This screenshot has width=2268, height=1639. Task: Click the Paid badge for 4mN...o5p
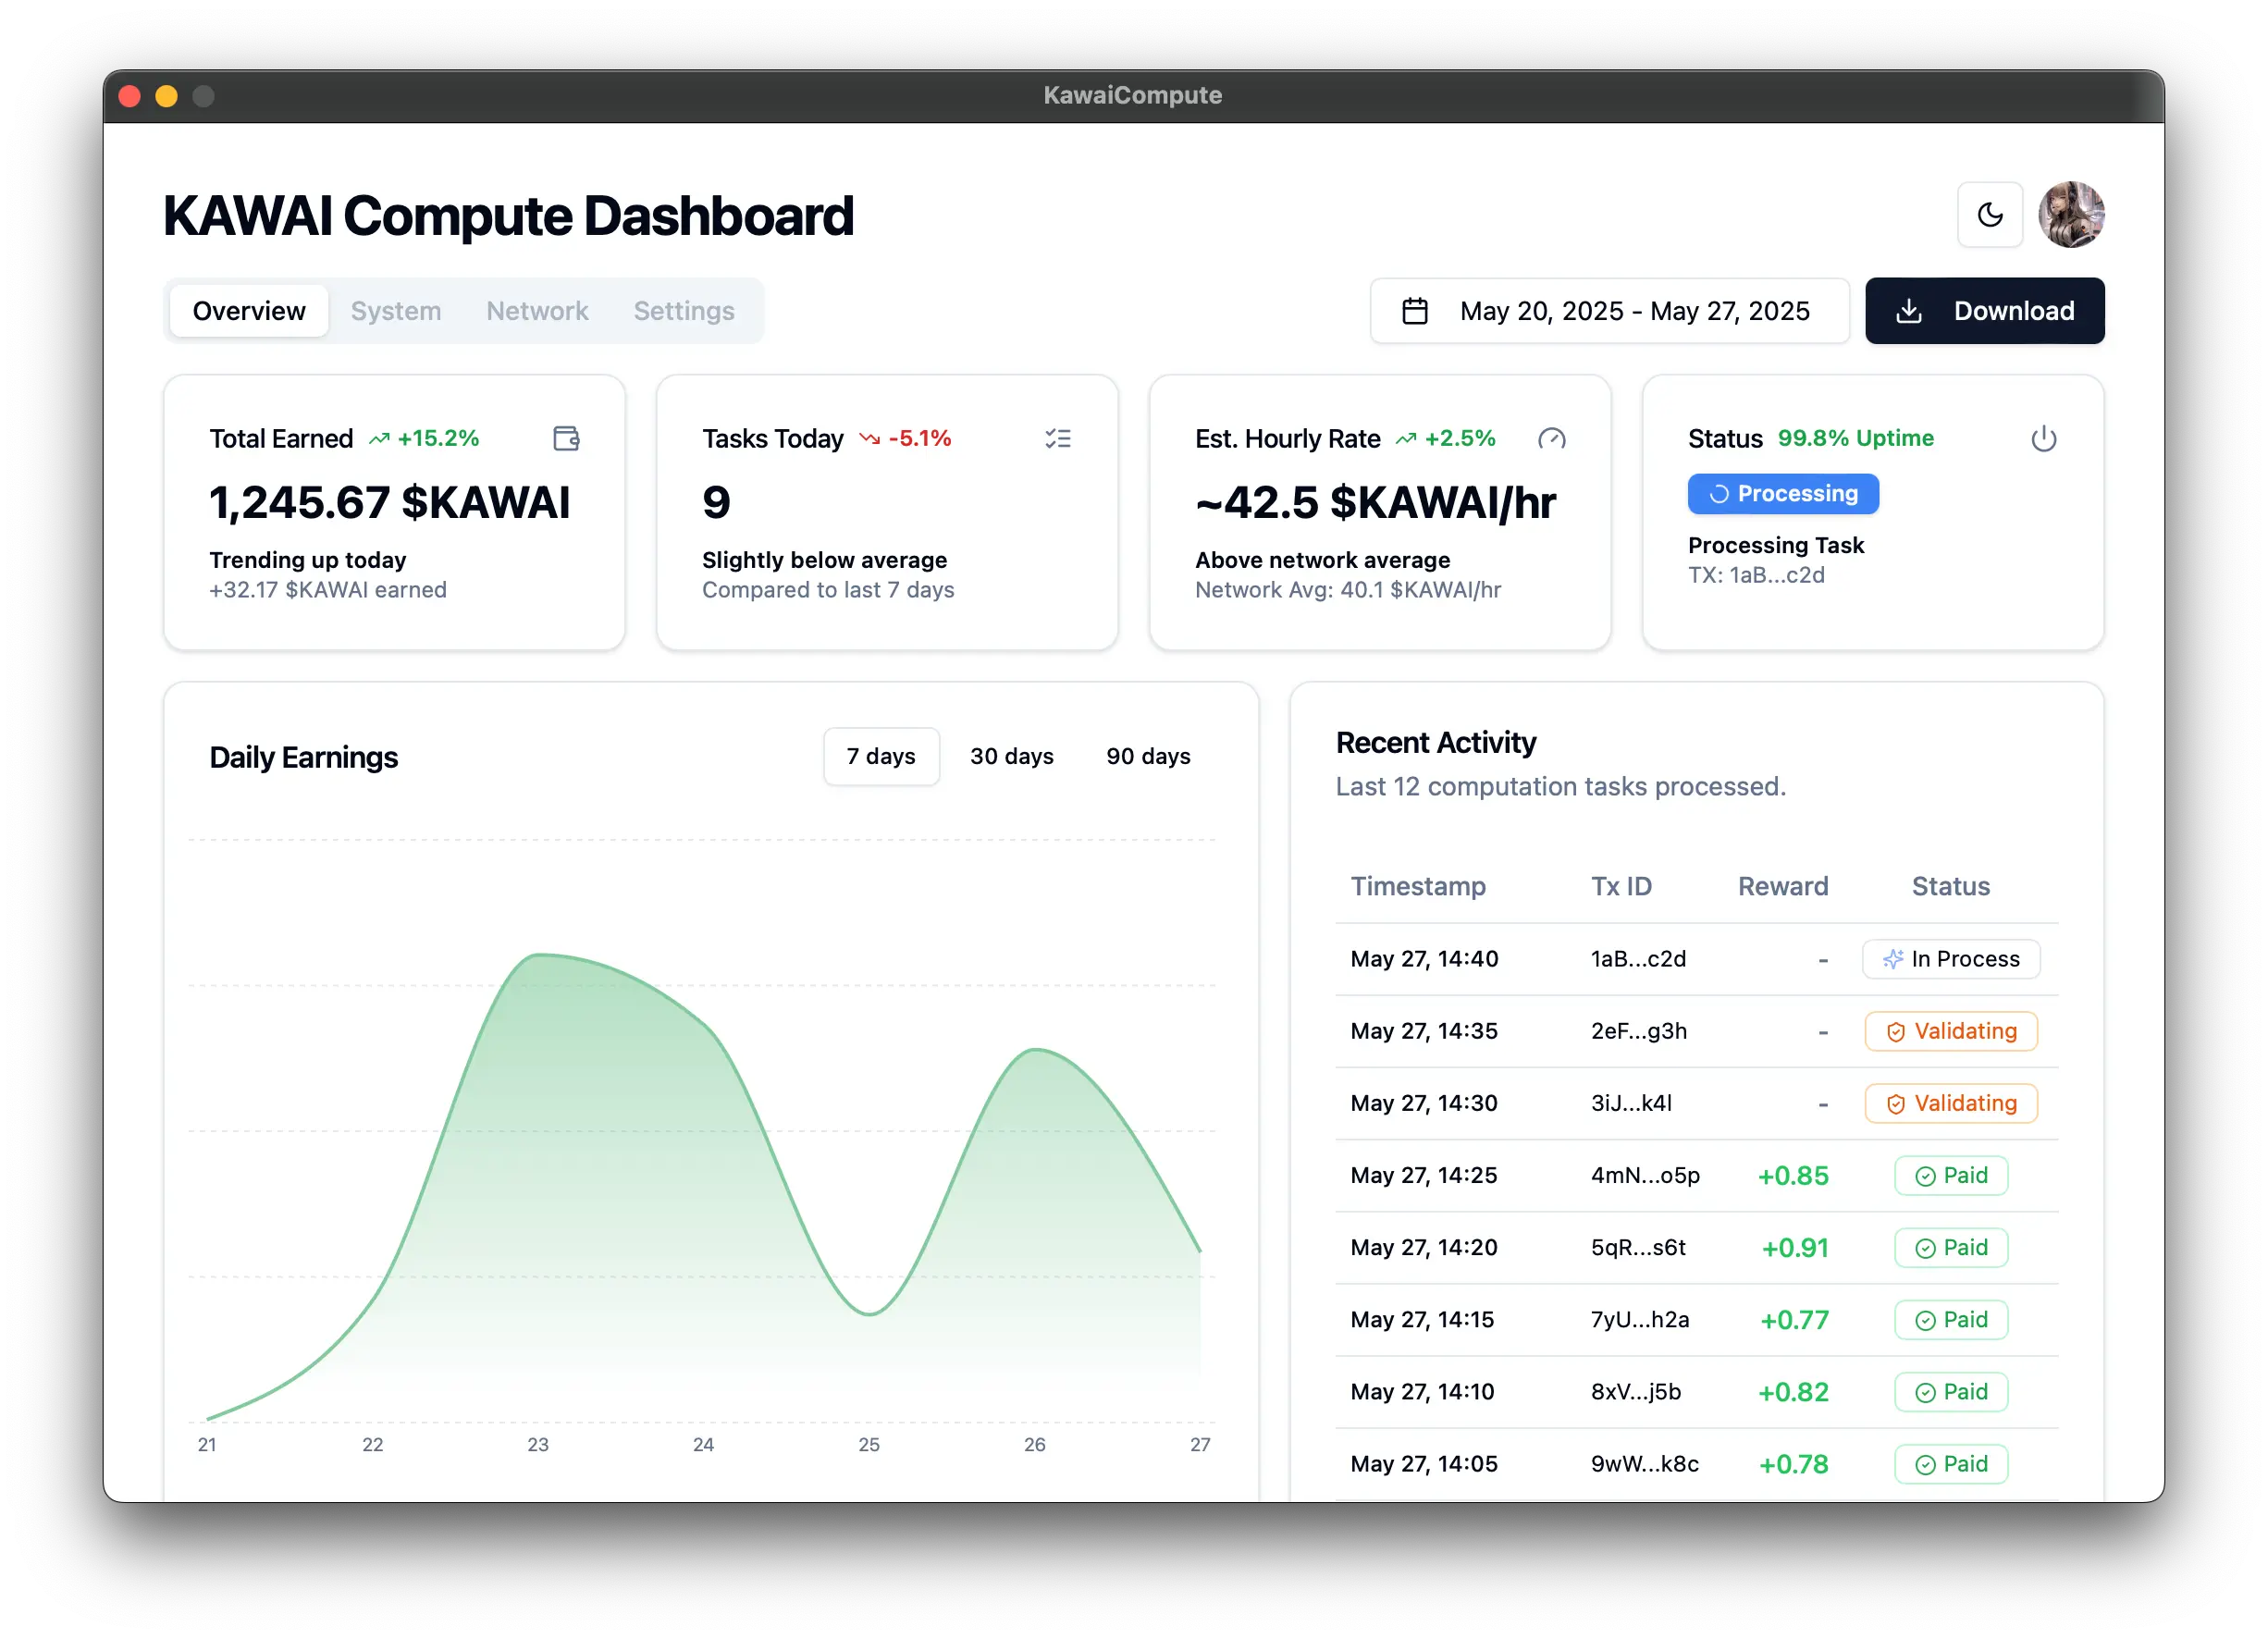[x=1950, y=1175]
